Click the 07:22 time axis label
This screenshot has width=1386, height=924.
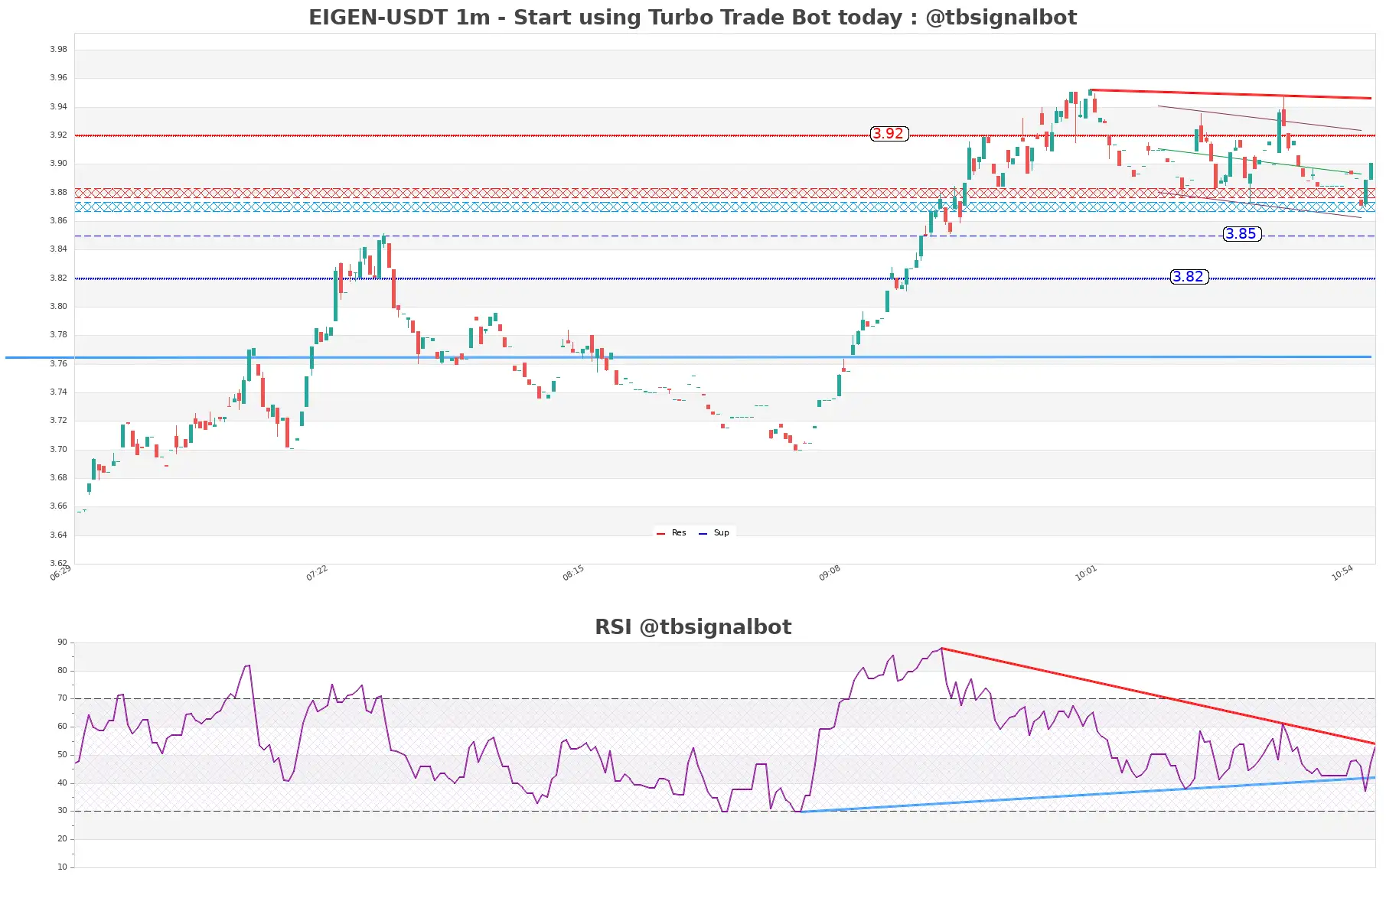317,573
